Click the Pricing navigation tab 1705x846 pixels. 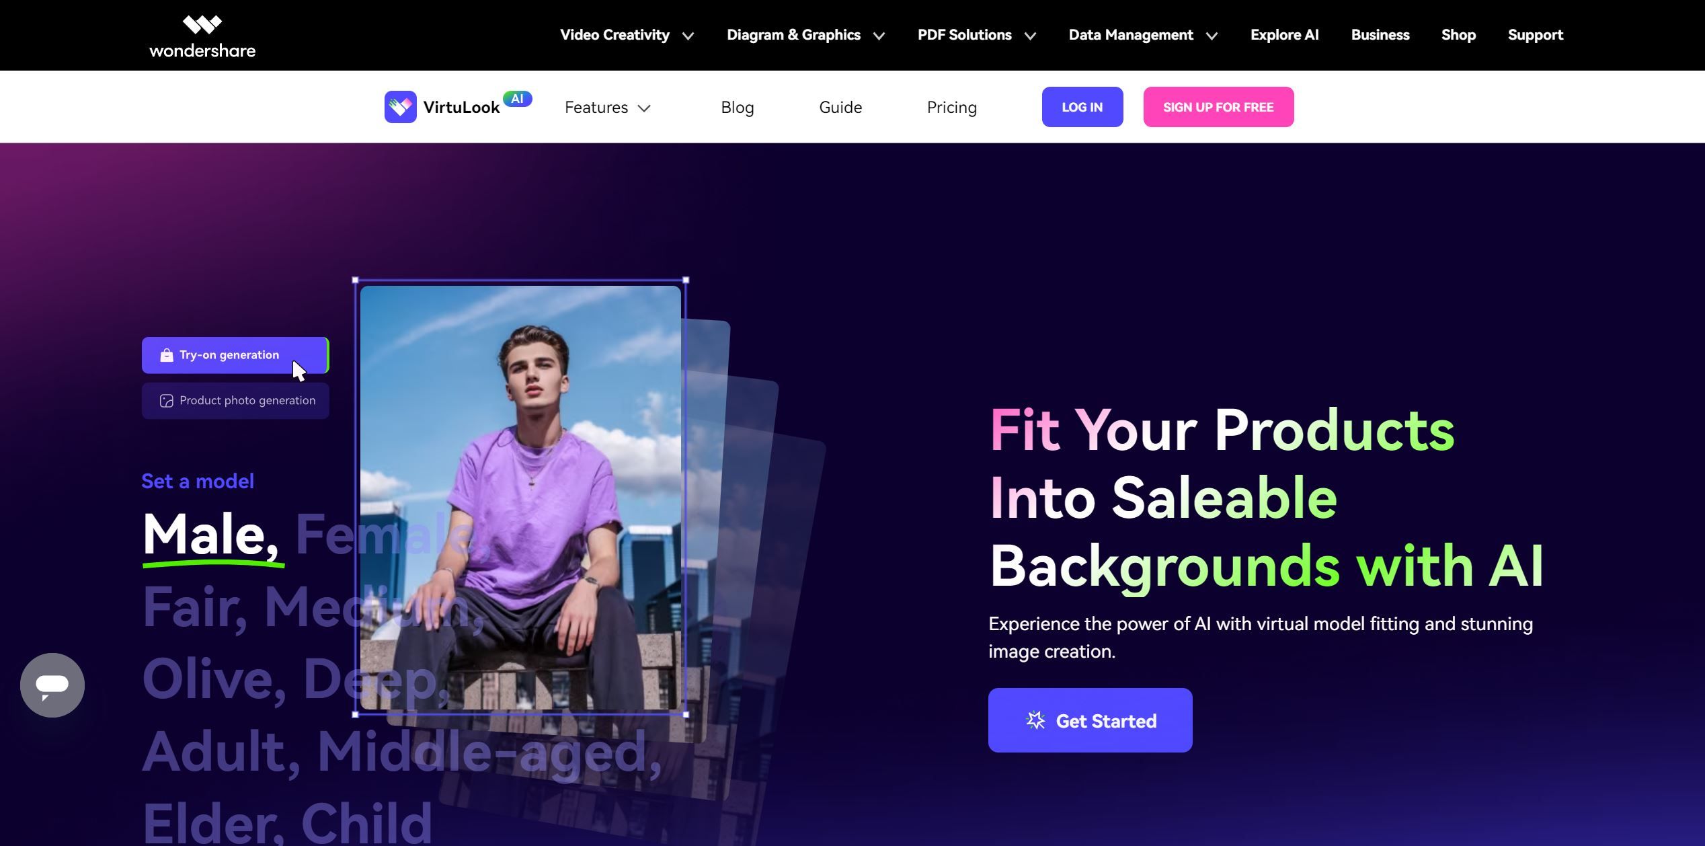(x=951, y=106)
